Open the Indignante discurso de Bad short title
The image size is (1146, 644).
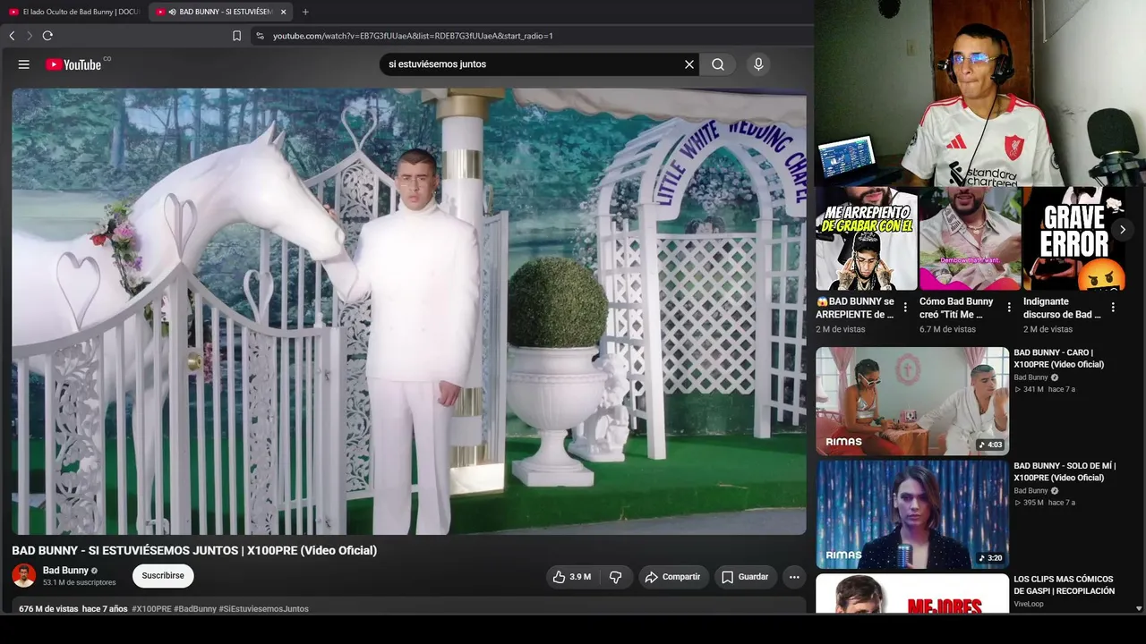point(1063,308)
